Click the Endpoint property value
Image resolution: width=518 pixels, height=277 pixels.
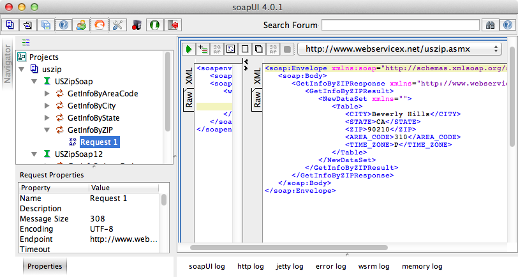[124, 239]
